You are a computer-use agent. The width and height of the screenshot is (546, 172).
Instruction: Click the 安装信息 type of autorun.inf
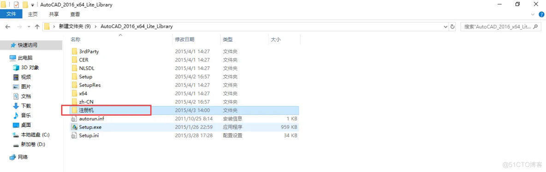[x=232, y=119]
